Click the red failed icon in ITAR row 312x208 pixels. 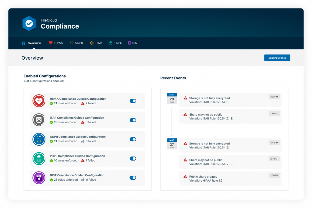83,122
